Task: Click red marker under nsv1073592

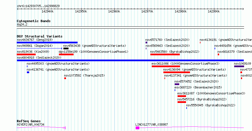Action: pyautogui.click(x=65, y=78)
